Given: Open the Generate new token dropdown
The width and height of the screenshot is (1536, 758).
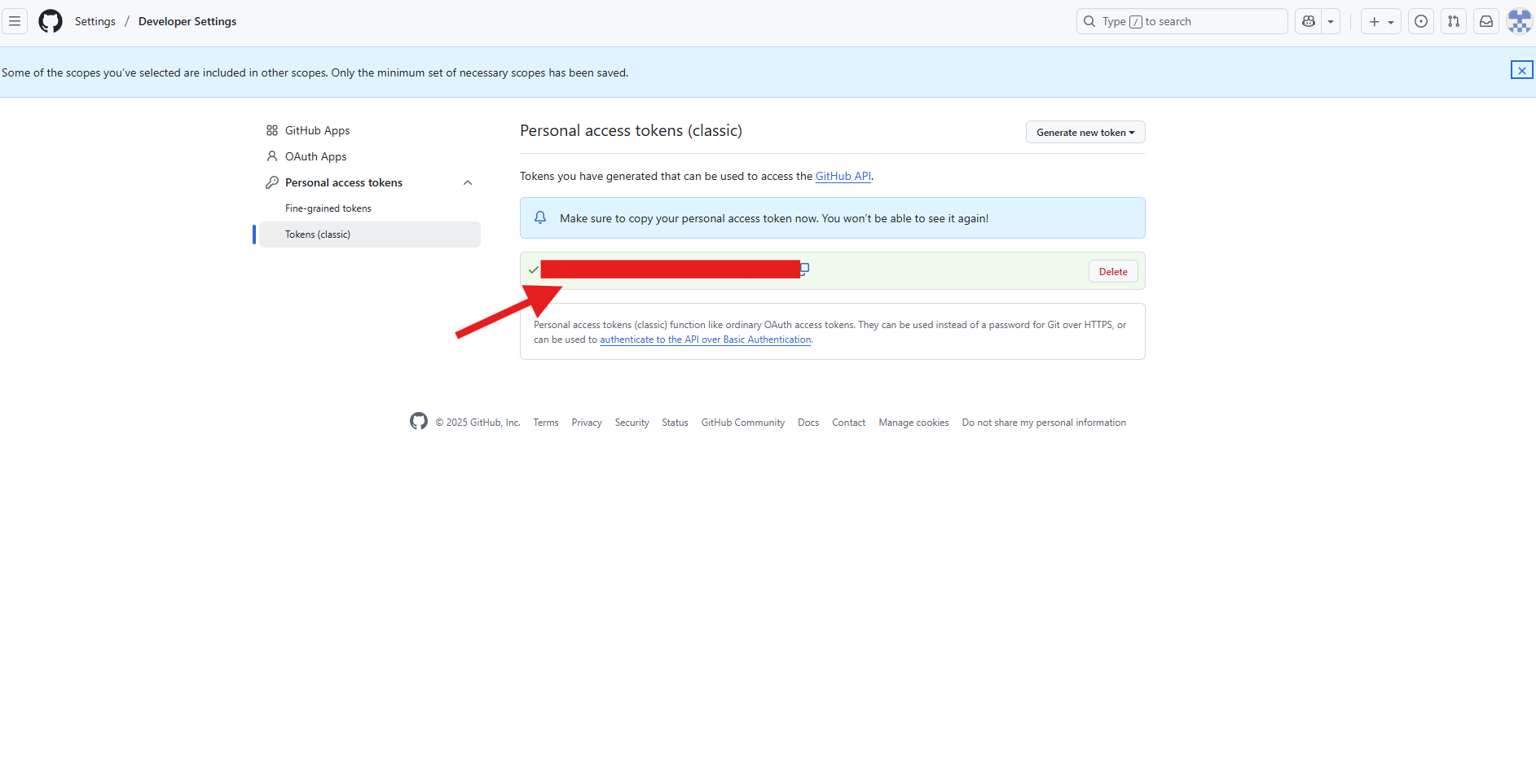Looking at the screenshot, I should (1085, 132).
